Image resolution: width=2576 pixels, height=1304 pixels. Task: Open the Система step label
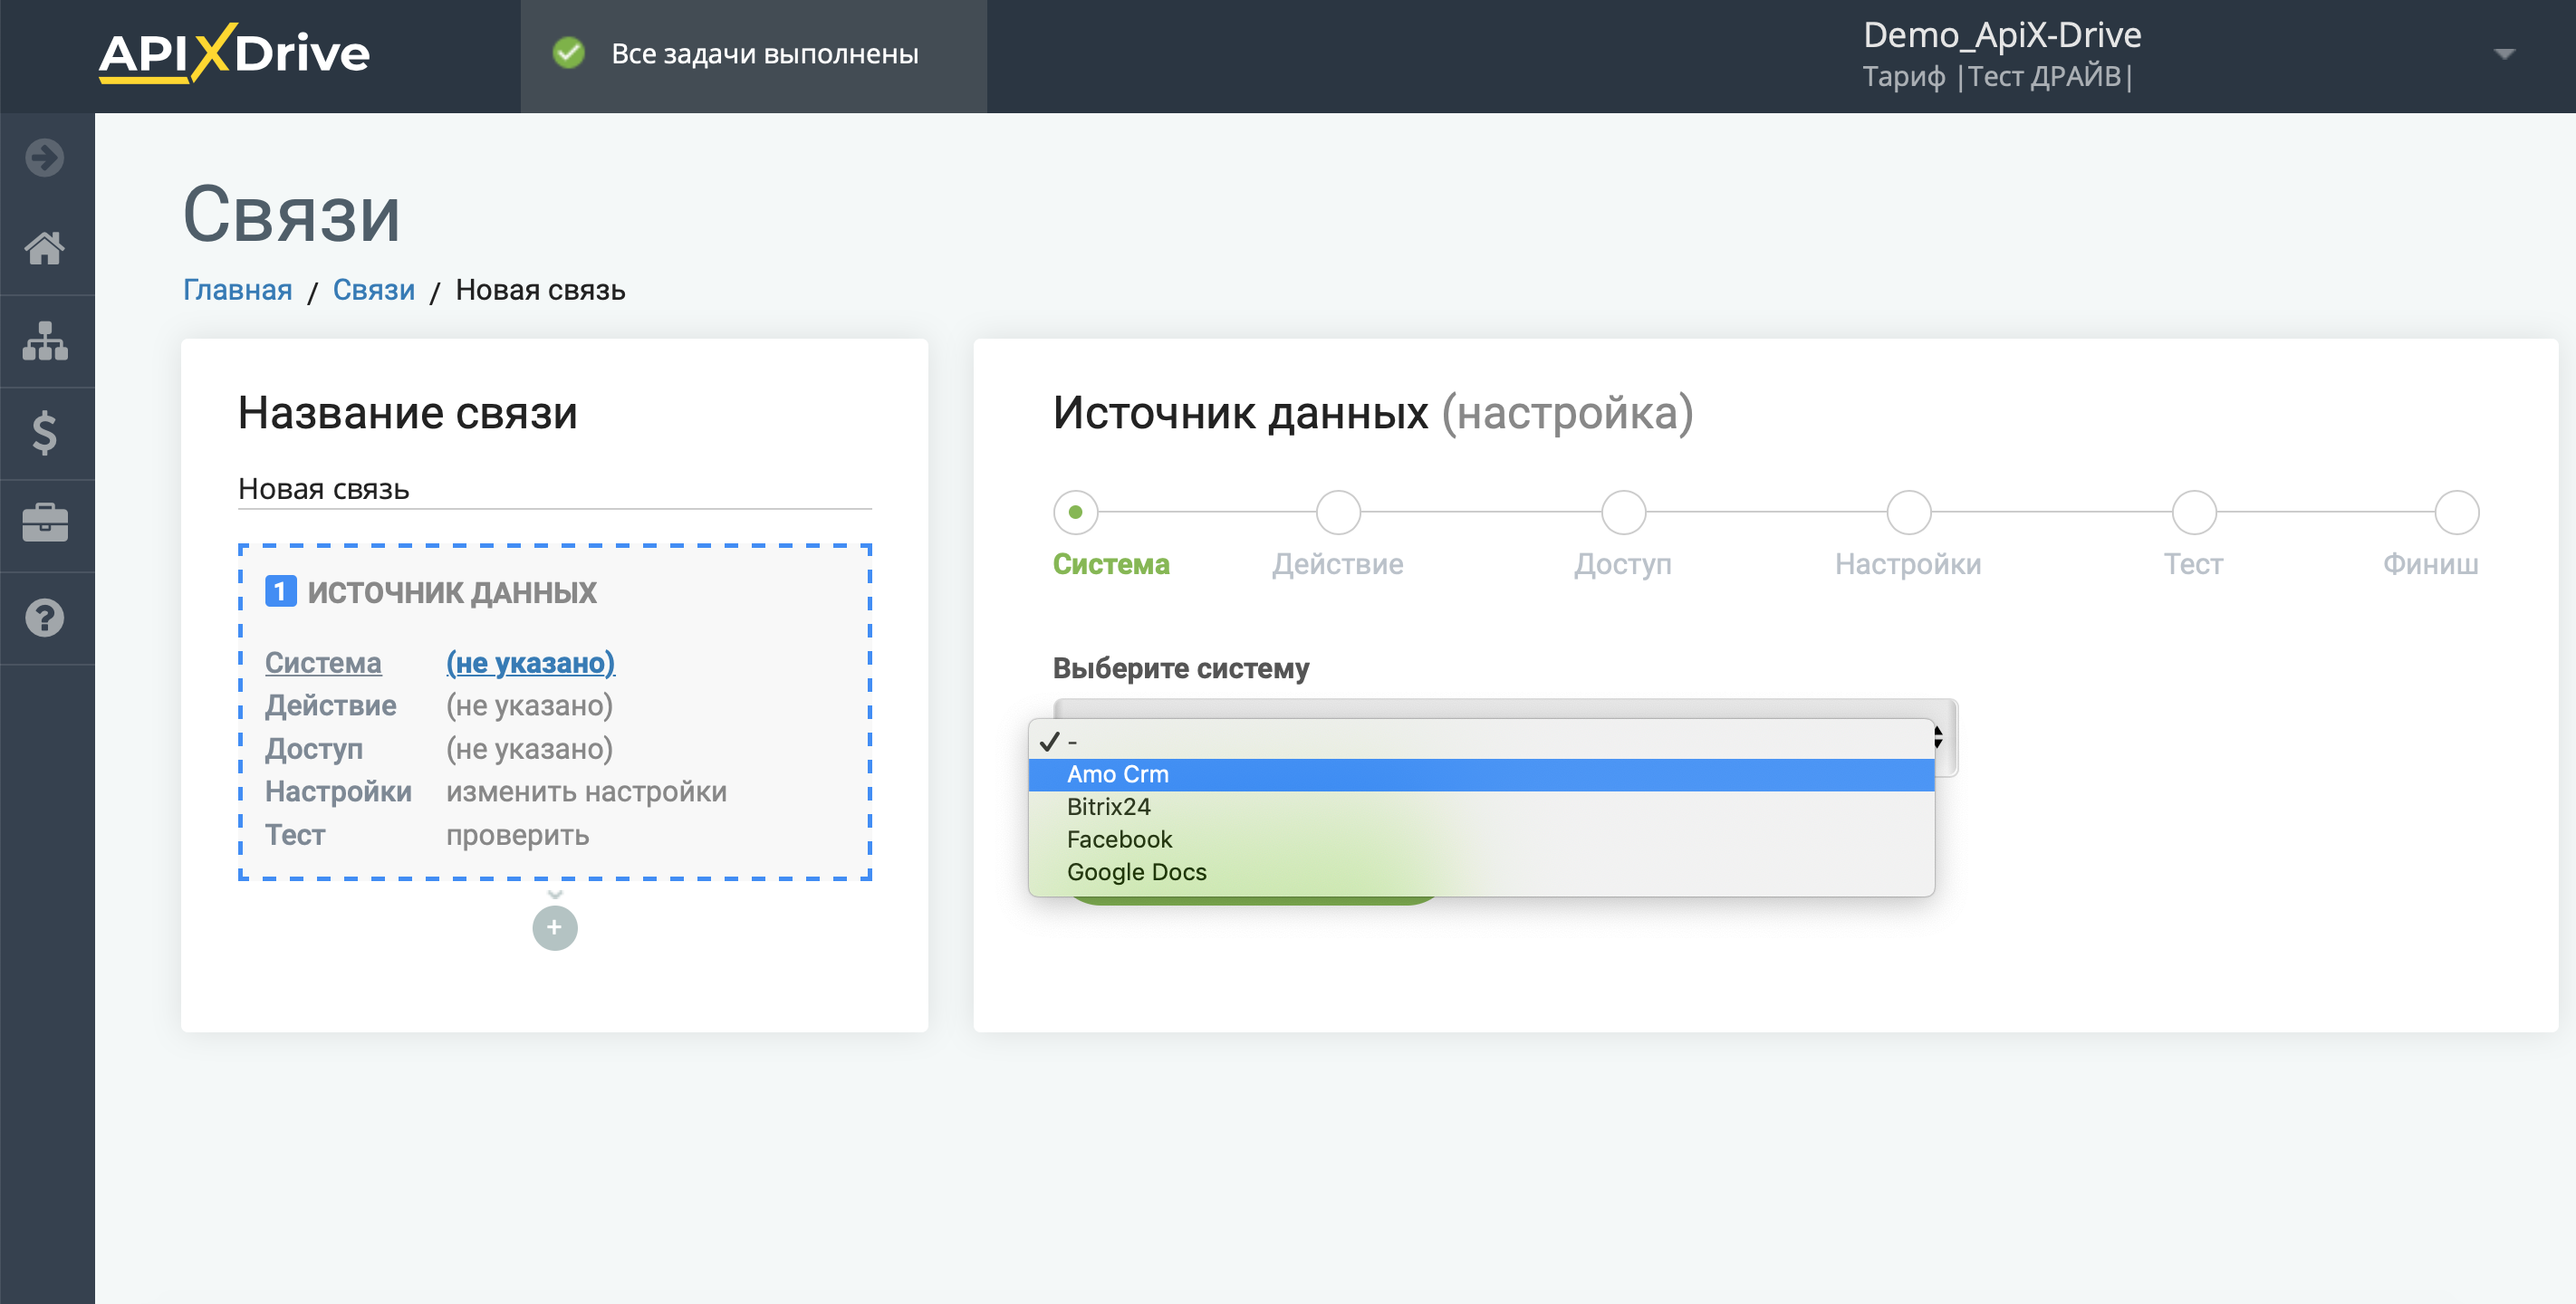point(1111,564)
